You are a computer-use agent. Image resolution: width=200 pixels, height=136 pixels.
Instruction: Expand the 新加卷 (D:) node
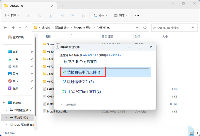tap(6, 117)
